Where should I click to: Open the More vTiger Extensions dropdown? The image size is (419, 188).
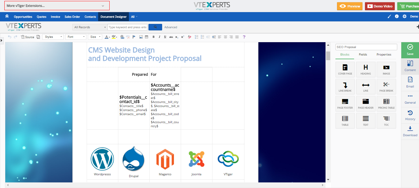pos(57,6)
